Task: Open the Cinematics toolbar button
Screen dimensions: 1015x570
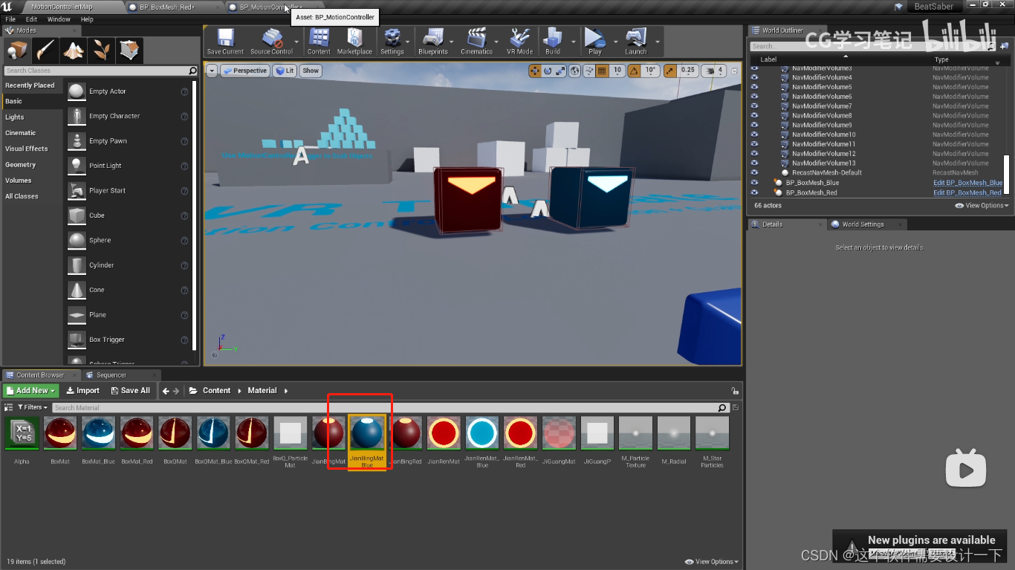Action: coord(476,42)
